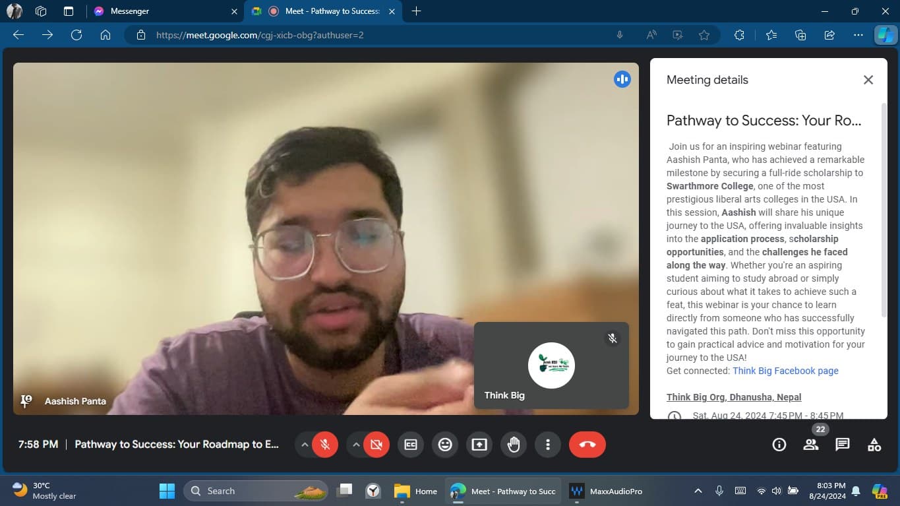
Task: Toggle closed captions button
Action: [411, 445]
